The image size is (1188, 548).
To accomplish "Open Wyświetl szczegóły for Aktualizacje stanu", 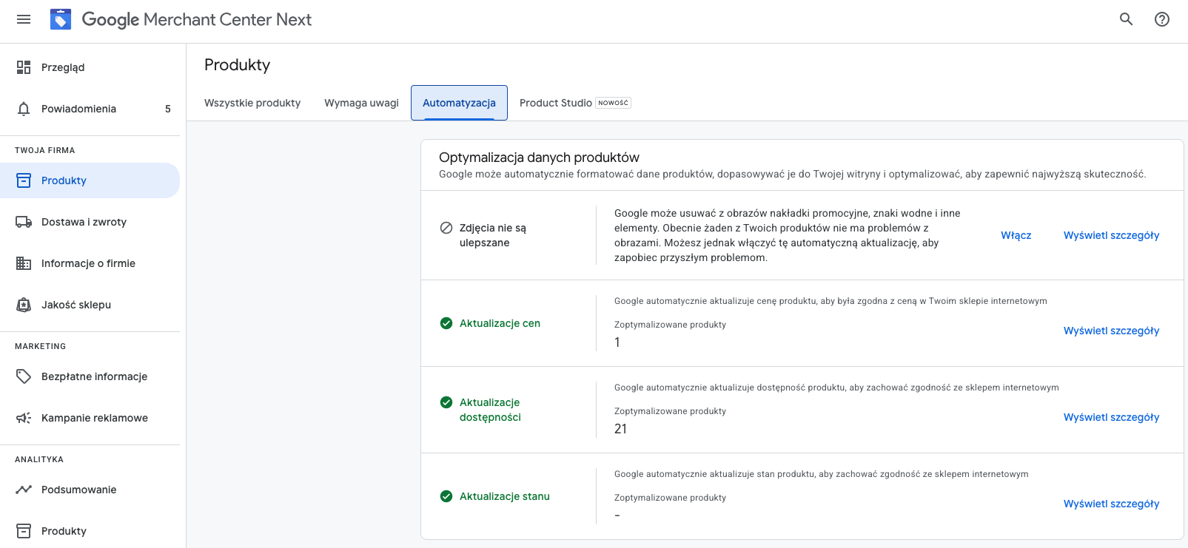I will click(x=1111, y=504).
